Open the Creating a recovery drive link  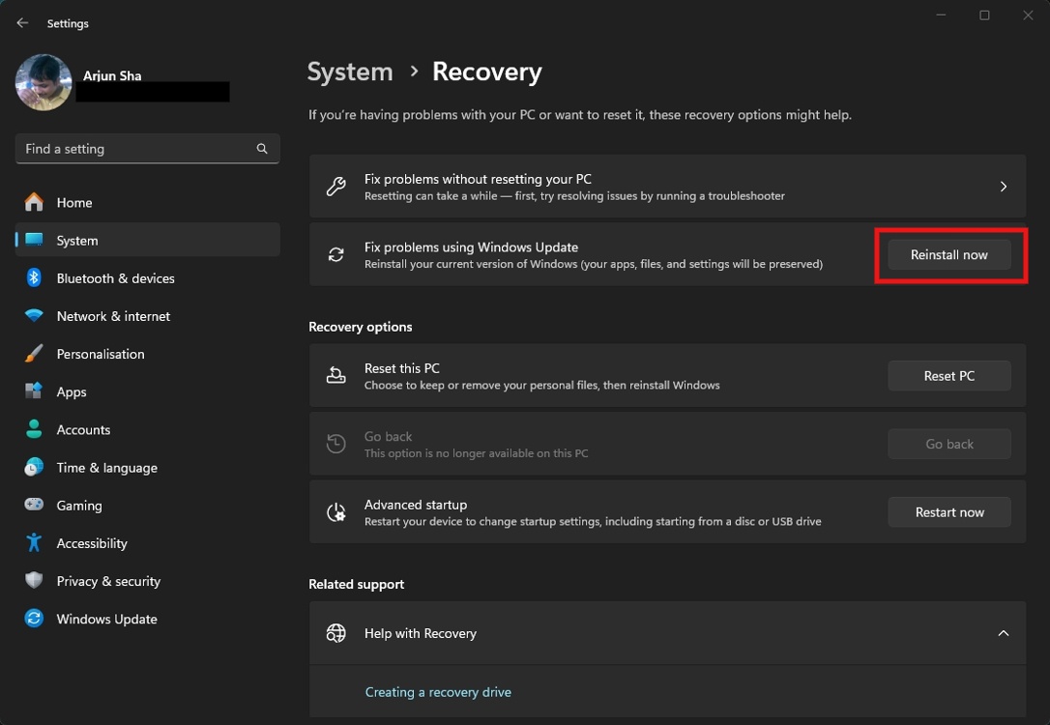click(438, 691)
